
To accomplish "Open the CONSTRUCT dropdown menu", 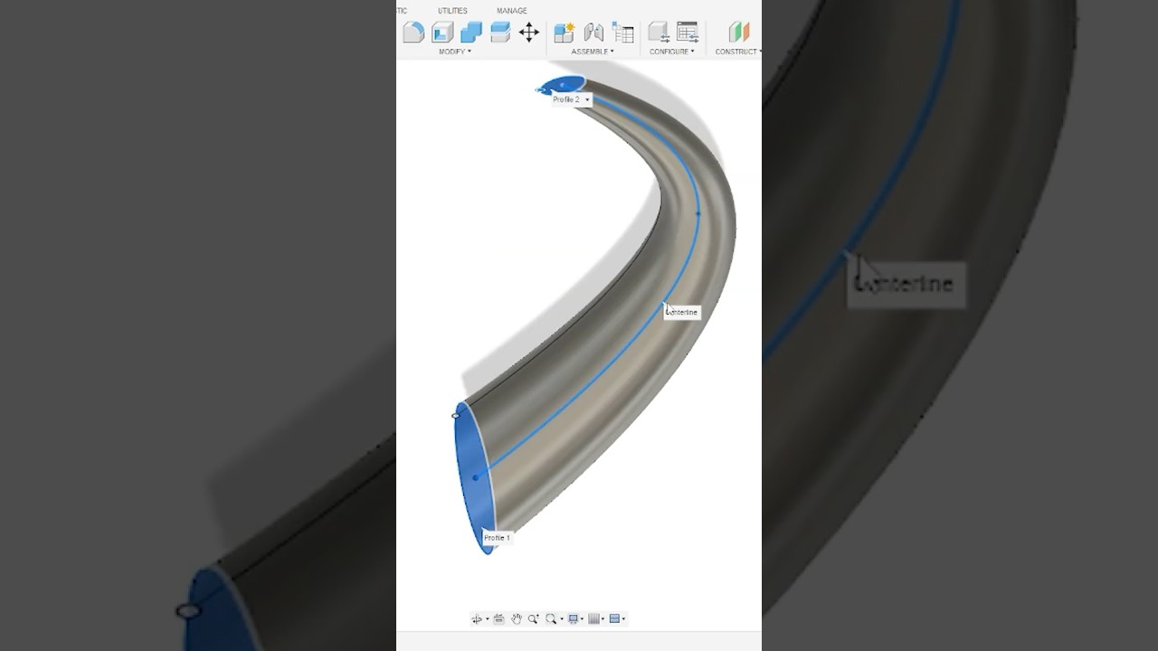I will pyautogui.click(x=738, y=52).
